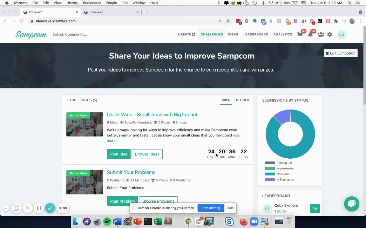Toggle Loom camera bubble icon
Image resolution: width=366 pixels, height=228 pixels.
[16, 208]
